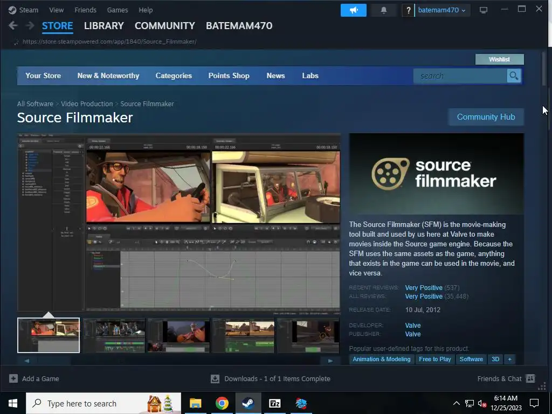
Task: Click the Wishlist button
Action: point(500,59)
